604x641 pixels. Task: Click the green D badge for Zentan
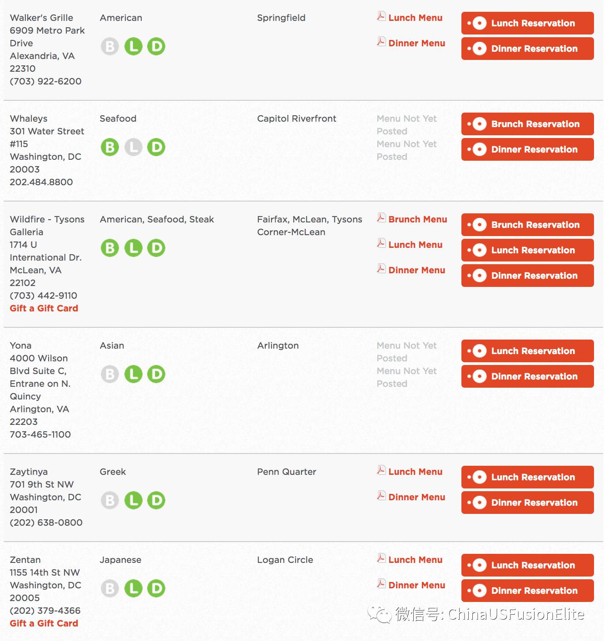pos(156,588)
